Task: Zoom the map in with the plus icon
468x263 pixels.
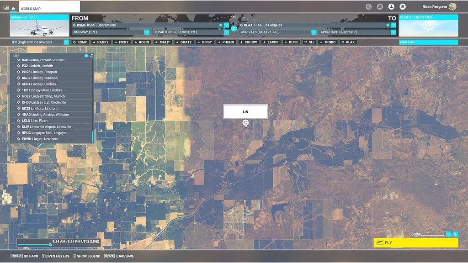Action: pos(456,234)
